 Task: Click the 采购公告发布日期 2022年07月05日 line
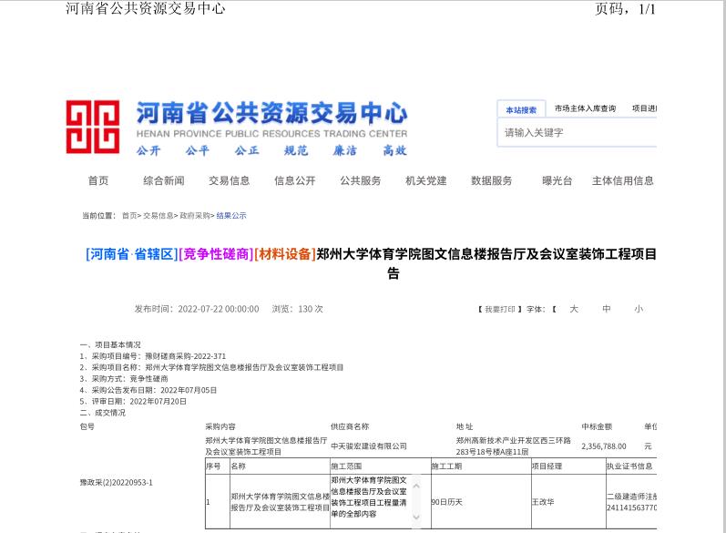148,390
